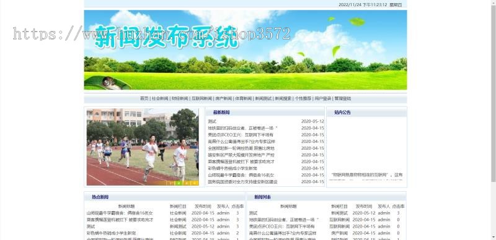Open 国务院国资委对全力支持雄安新区建设 article
The image size is (496, 240).
[242, 182]
